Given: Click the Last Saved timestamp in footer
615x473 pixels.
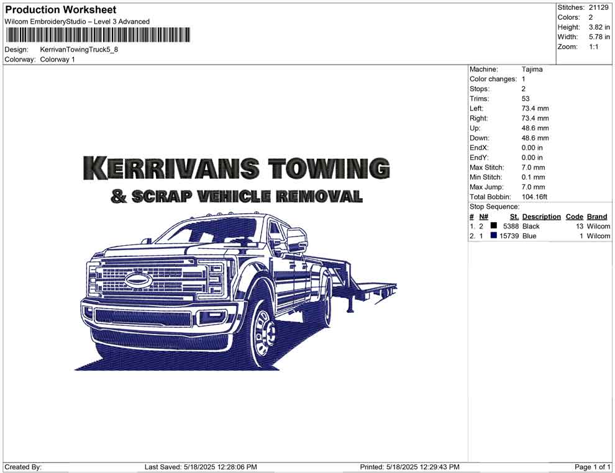Looking at the screenshot, I should coord(201,467).
